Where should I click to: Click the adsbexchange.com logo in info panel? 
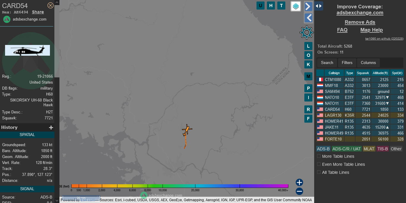(x=7, y=19)
